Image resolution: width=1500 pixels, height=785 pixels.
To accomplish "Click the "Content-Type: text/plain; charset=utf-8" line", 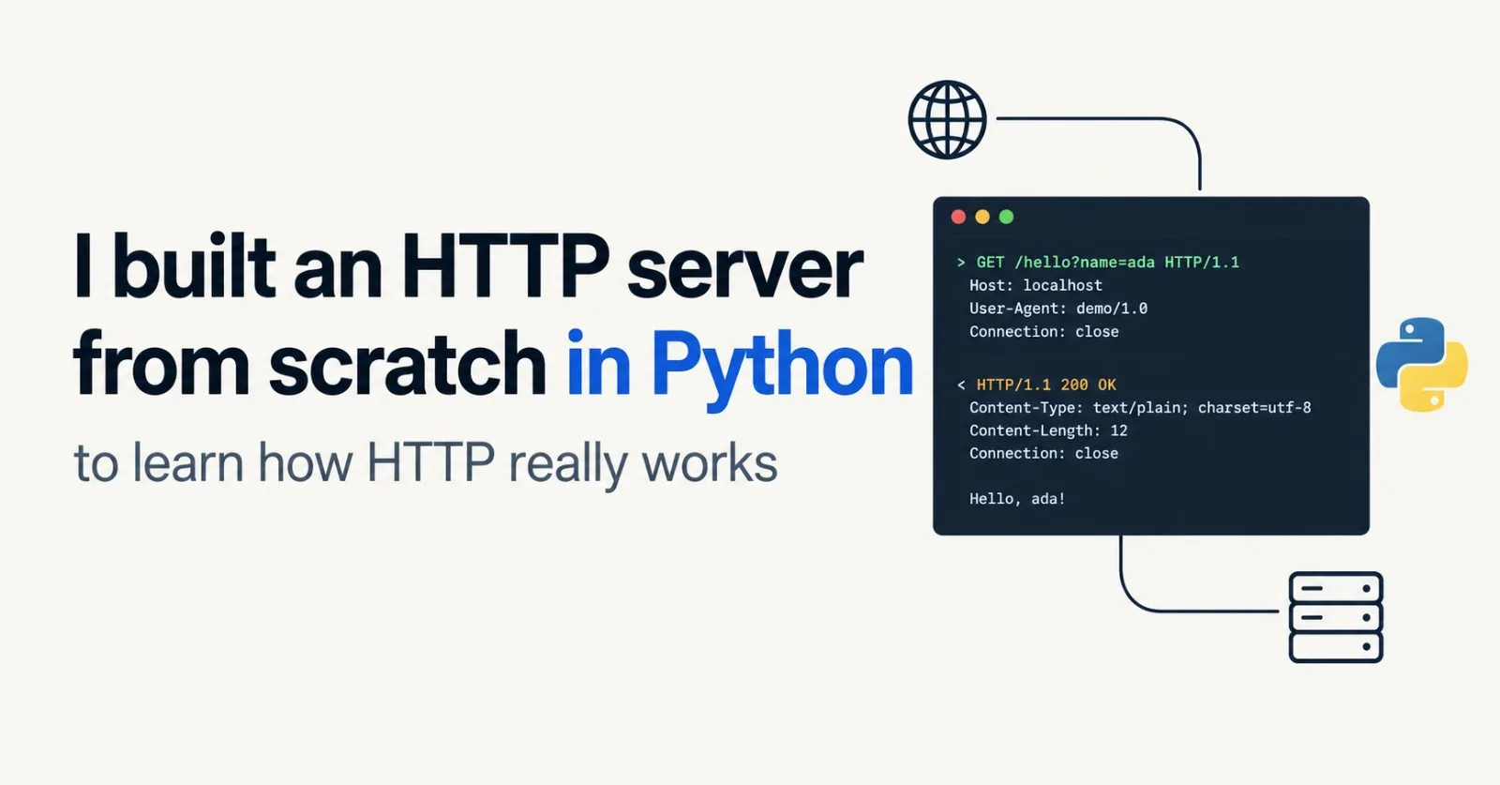I will pos(1140,408).
